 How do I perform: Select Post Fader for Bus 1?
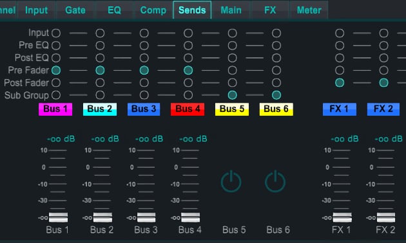pos(56,83)
